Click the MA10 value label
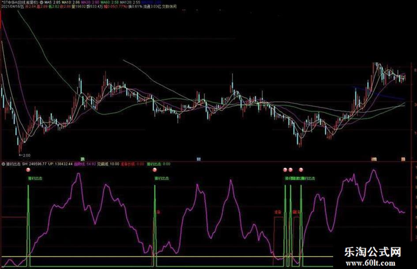Image resolution: width=417 pixels, height=269 pixels. [71, 2]
